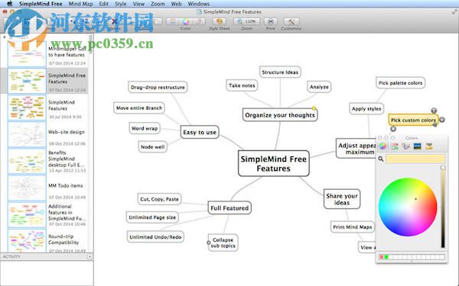The image size is (459, 286).
Task: Click the handle right of Pick custom colors node
Action: (442, 120)
